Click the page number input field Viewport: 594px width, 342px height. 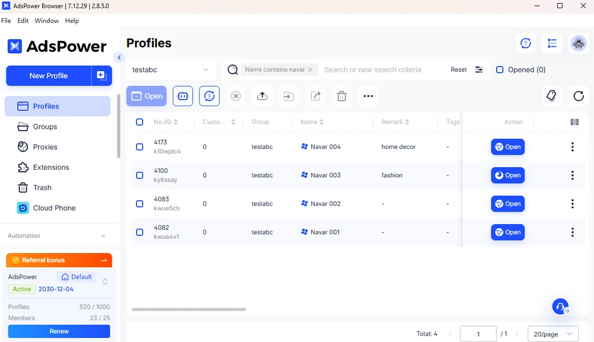click(478, 334)
